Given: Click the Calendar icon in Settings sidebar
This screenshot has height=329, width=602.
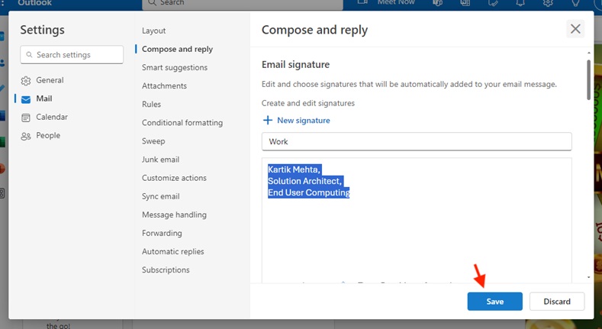Looking at the screenshot, I should pos(26,118).
